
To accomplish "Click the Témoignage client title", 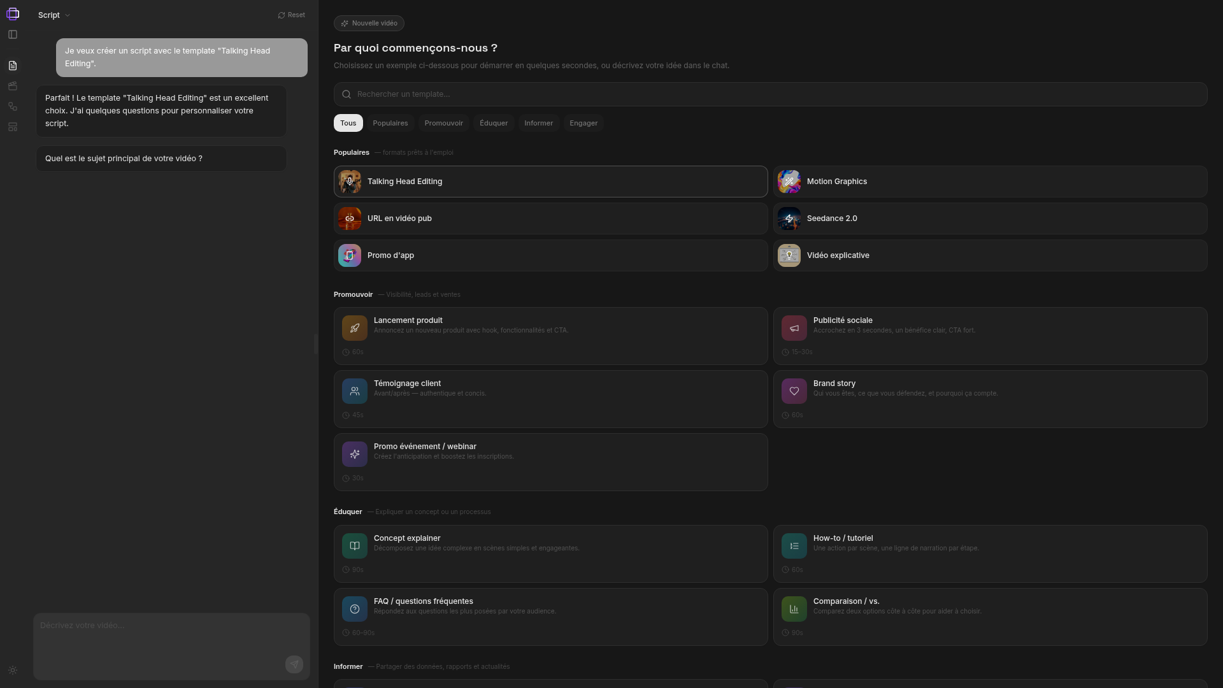I will pyautogui.click(x=407, y=383).
